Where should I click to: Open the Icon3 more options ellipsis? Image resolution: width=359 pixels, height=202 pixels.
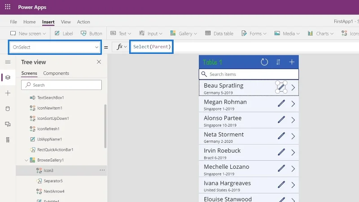pos(102,170)
